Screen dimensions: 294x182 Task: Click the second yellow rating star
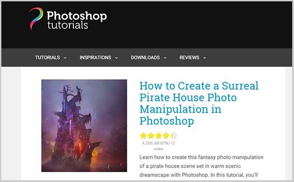pyautogui.click(x=151, y=135)
